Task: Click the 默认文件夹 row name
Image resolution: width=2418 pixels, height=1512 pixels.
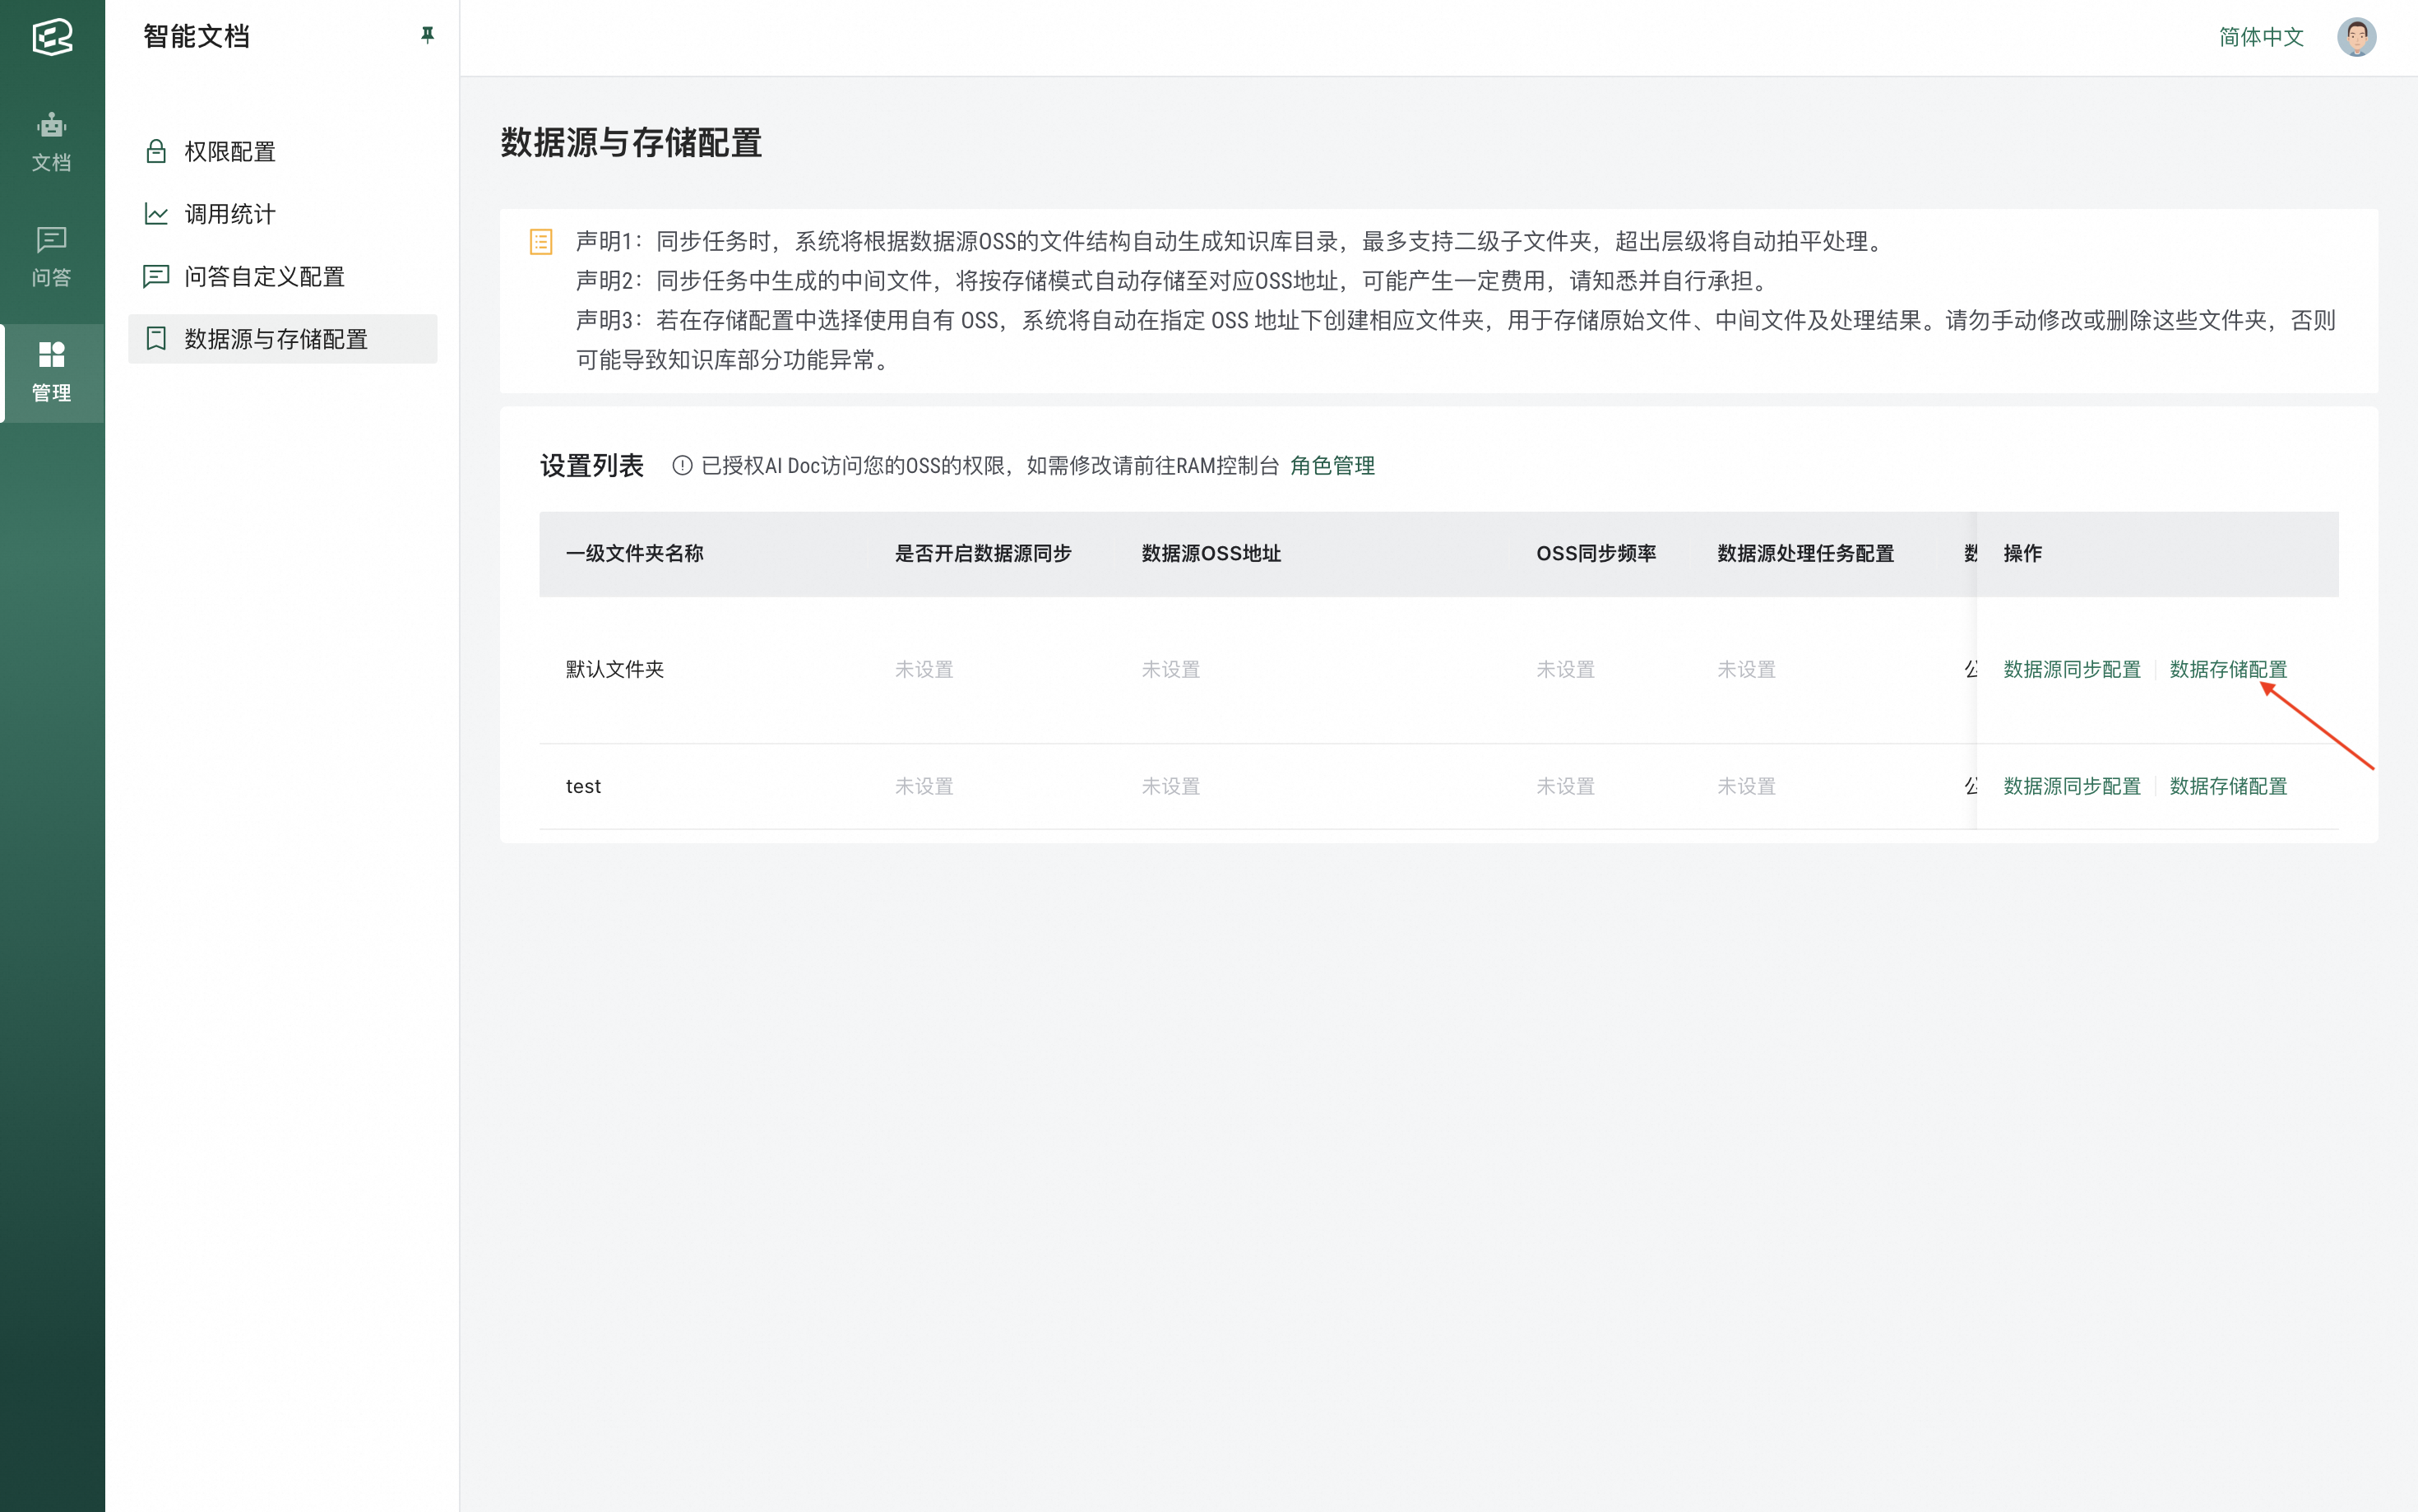Action: (614, 669)
